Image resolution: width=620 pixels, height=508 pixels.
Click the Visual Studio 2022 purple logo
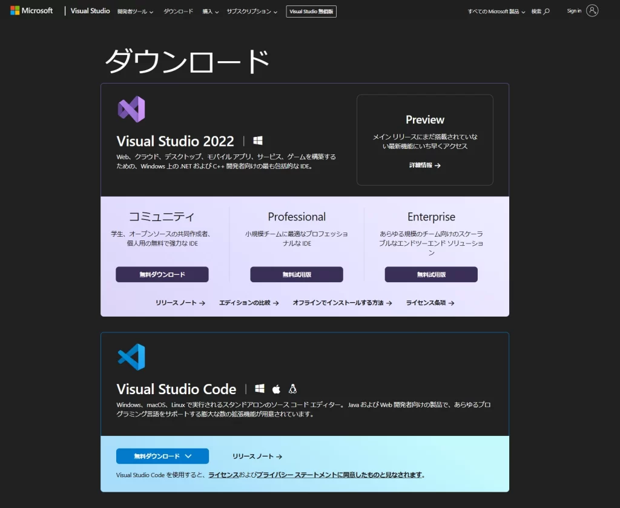click(132, 110)
